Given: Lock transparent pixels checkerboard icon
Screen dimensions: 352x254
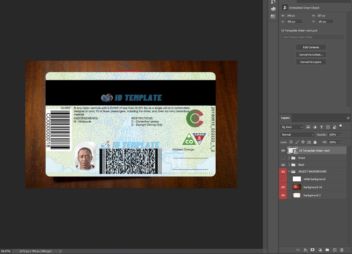Looking at the screenshot, I should coord(291,142).
